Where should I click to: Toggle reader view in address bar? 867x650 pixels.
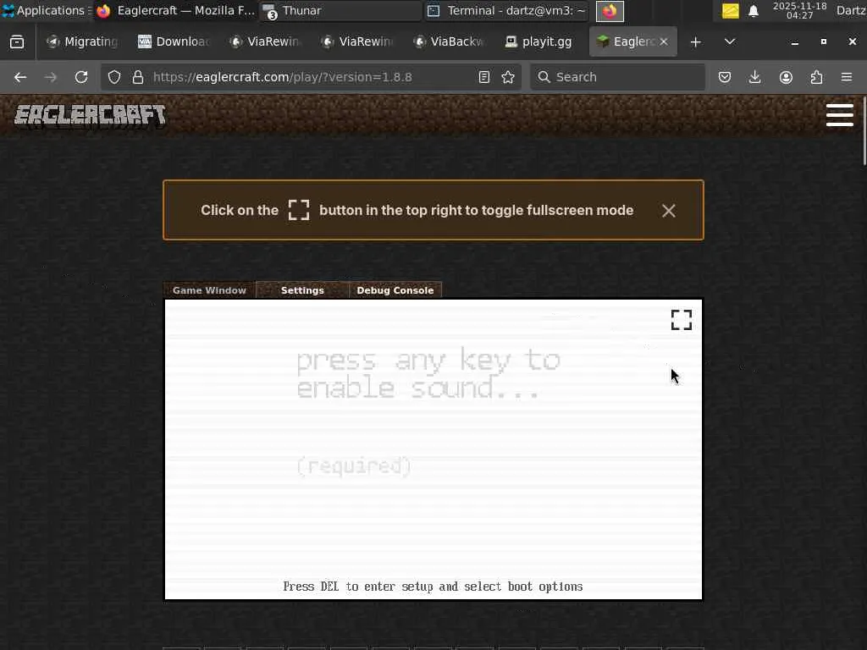tap(484, 77)
